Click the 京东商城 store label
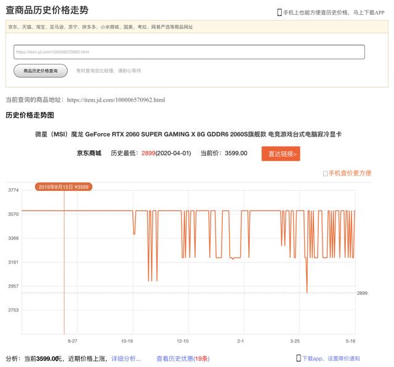 (x=89, y=153)
